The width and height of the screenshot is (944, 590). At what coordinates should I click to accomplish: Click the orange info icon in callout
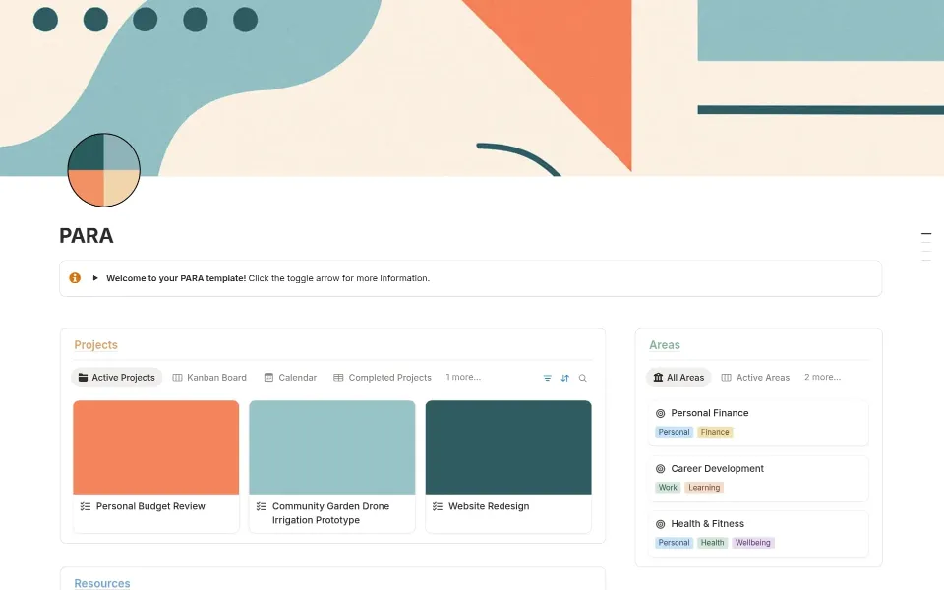click(x=75, y=278)
